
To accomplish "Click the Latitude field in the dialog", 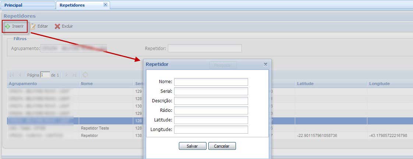I will [x=211, y=120].
